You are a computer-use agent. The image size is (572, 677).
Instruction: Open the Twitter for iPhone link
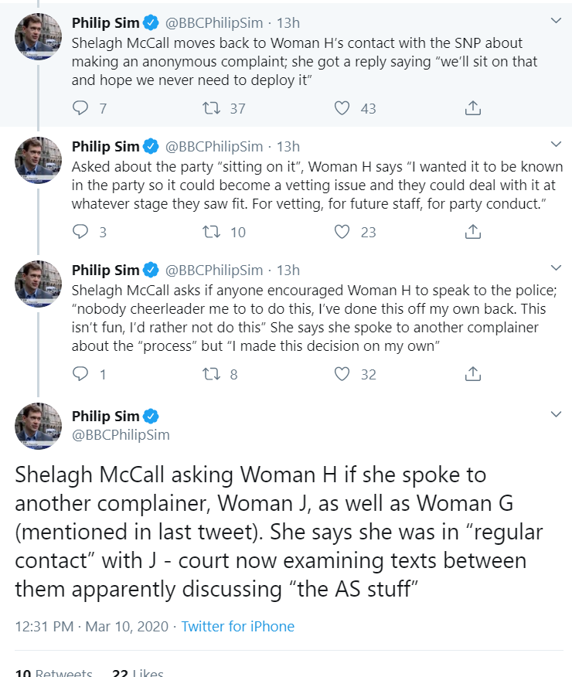237,627
